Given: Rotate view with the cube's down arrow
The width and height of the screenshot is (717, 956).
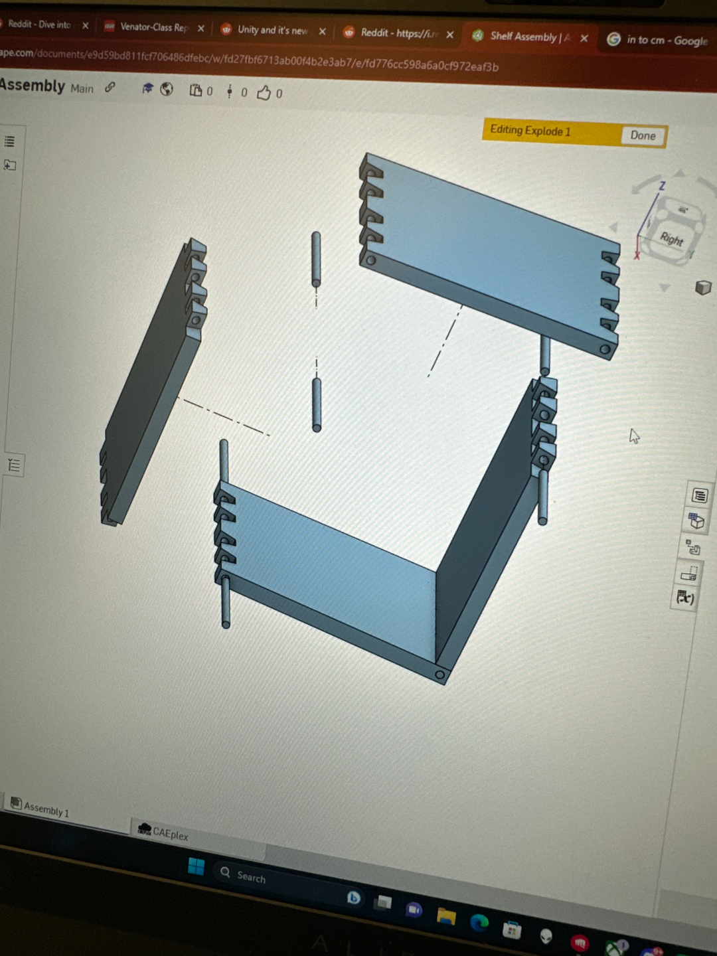Looking at the screenshot, I should pyautogui.click(x=664, y=287).
